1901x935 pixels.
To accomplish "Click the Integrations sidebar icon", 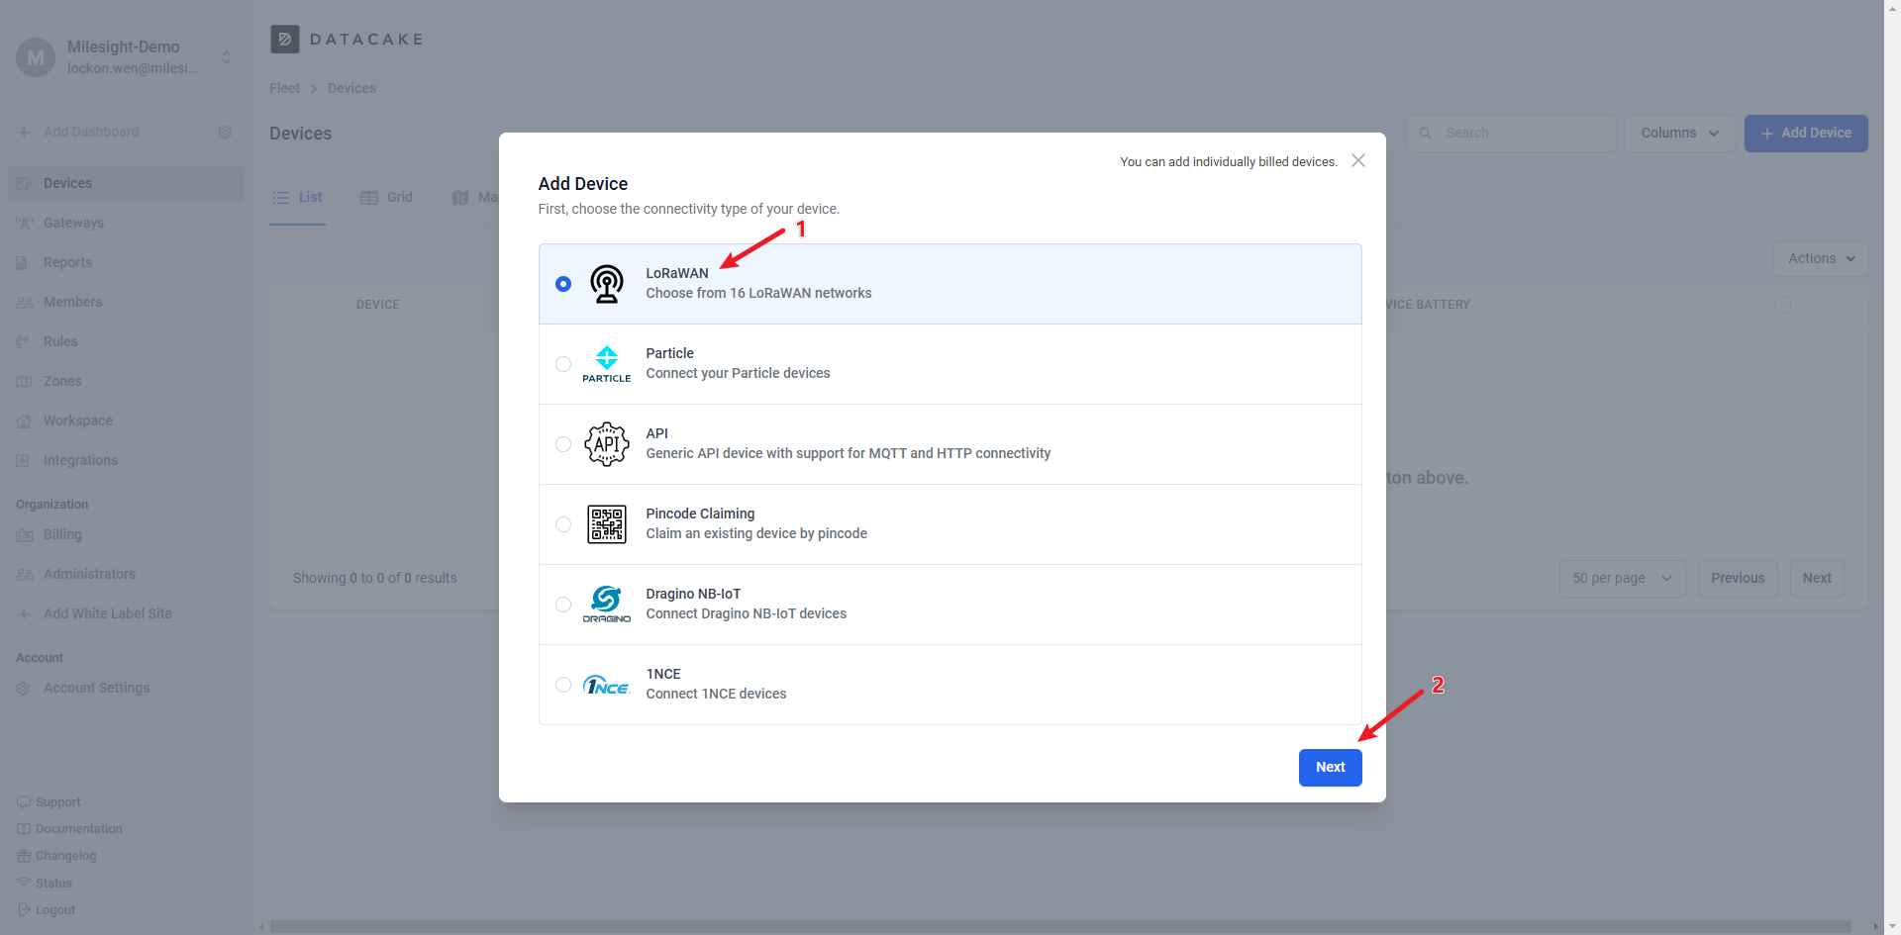I will tap(24, 461).
